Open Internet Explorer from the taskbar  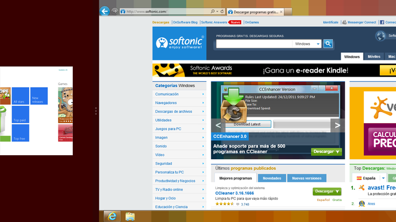coord(112,216)
